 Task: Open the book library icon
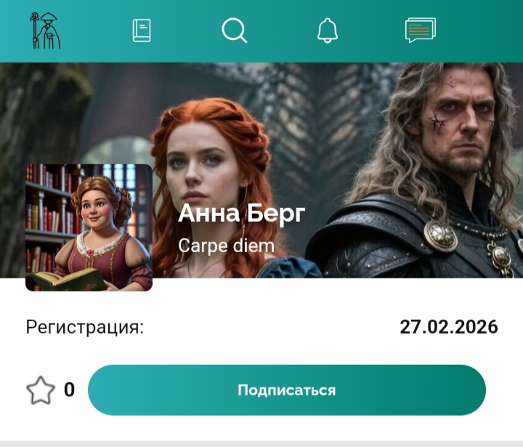142,31
